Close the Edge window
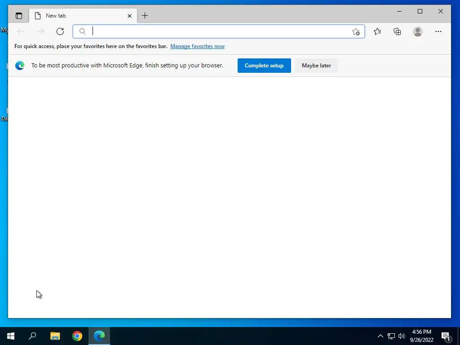460x345 pixels. [440, 11]
